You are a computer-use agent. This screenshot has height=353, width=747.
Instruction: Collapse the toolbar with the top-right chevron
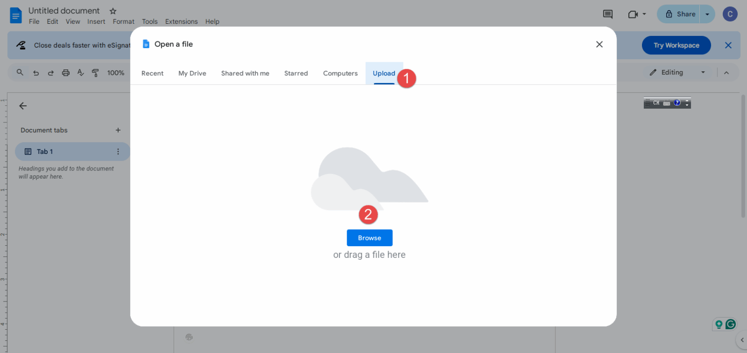coord(727,72)
